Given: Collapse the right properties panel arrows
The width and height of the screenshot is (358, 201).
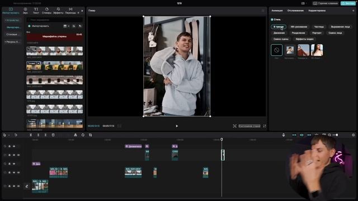Looking at the screenshot, I should 353,11.
